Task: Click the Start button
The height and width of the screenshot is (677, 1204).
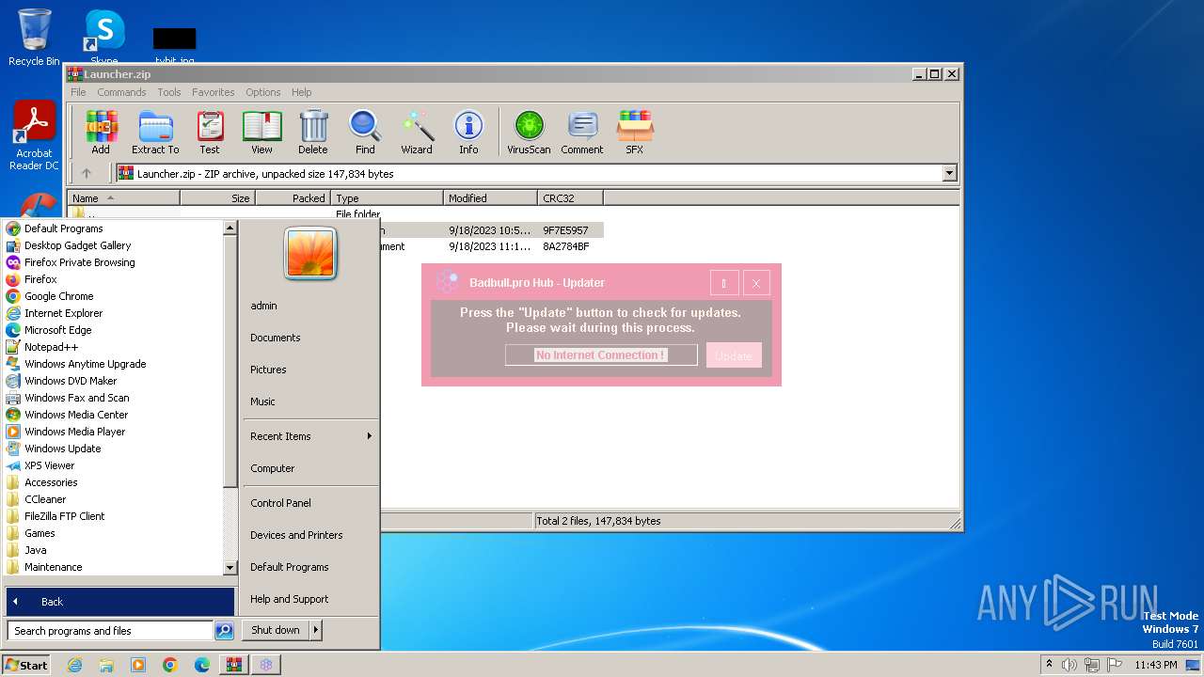Action: pyautogui.click(x=26, y=665)
